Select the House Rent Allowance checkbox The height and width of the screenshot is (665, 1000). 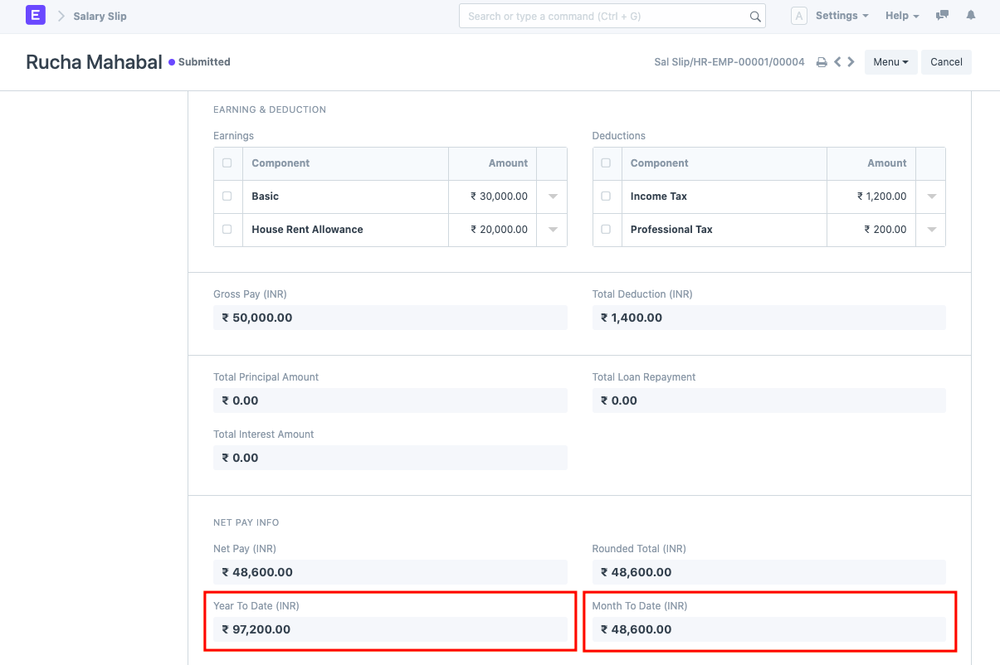[227, 230]
